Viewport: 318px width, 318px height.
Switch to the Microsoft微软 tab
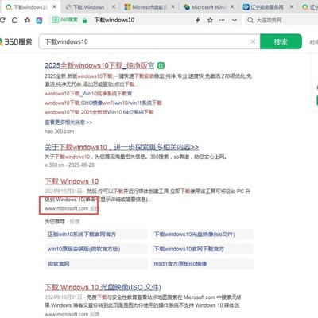coord(149,7)
